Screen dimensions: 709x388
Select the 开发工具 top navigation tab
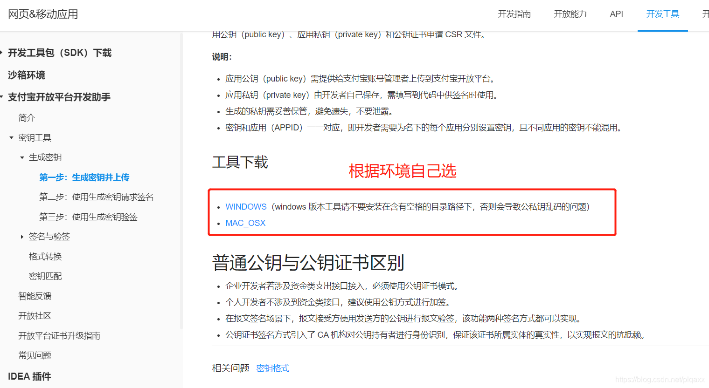(662, 14)
